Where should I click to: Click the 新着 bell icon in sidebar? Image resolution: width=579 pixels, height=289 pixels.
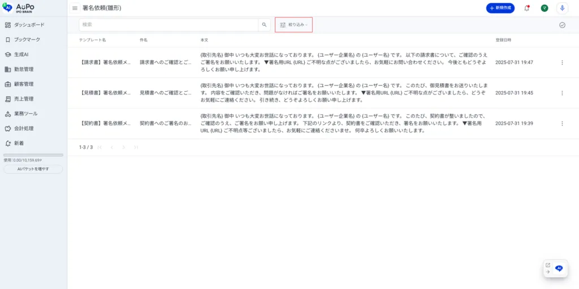8,143
